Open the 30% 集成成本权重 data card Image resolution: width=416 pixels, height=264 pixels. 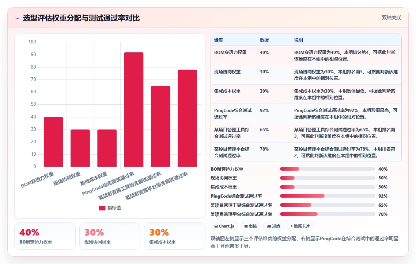pos(175,236)
